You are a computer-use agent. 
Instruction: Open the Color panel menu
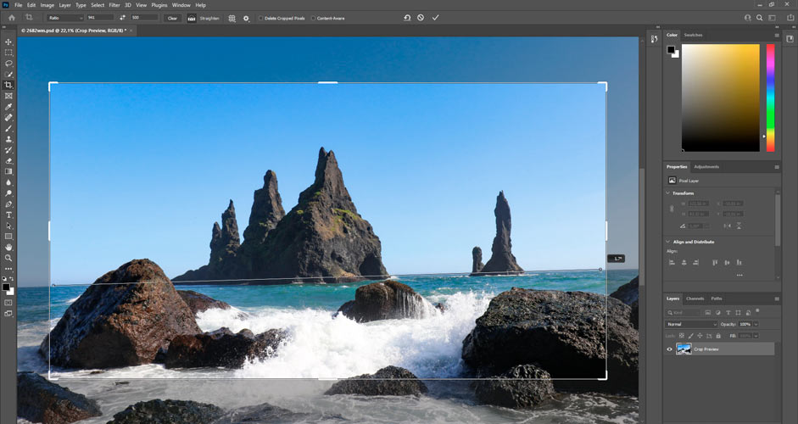click(777, 35)
